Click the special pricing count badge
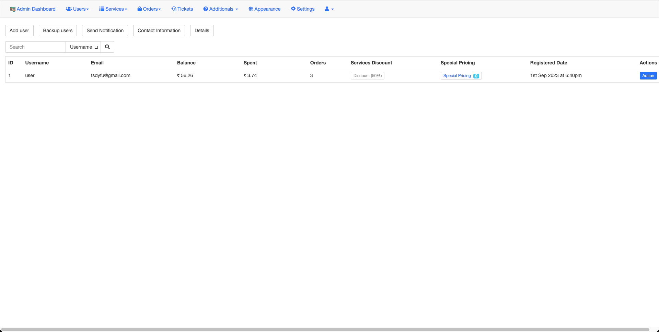 tap(476, 76)
